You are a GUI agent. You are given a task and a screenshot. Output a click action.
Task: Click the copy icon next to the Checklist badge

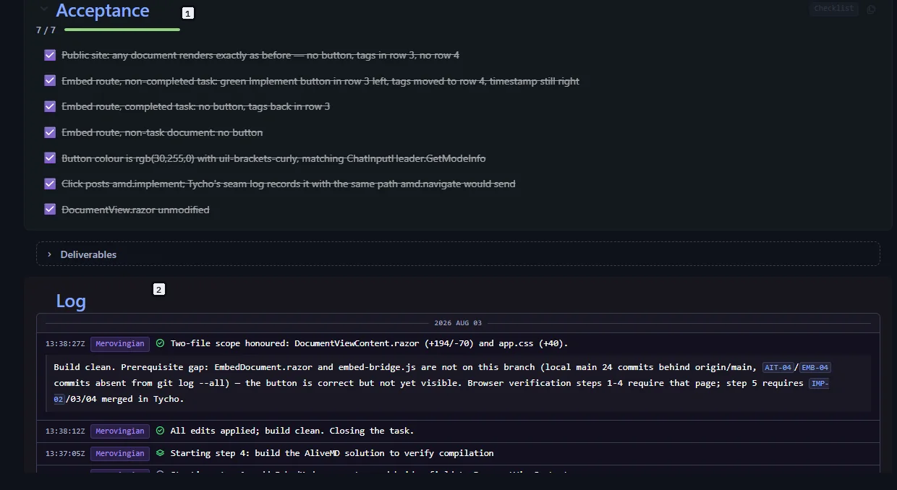click(870, 9)
